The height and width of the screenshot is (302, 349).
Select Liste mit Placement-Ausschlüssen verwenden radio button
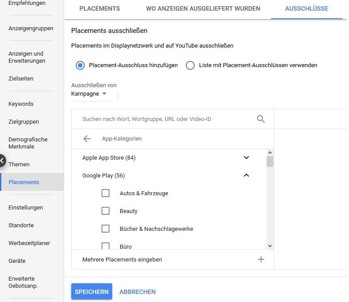190,65
